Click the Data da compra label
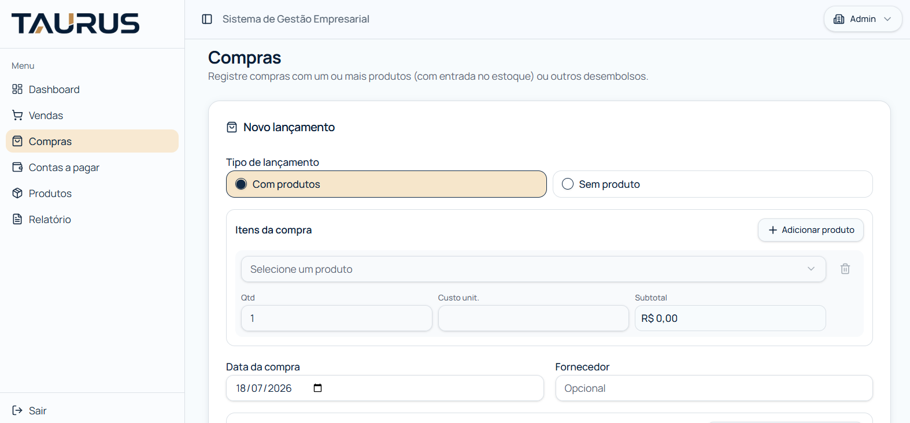 [x=263, y=367]
